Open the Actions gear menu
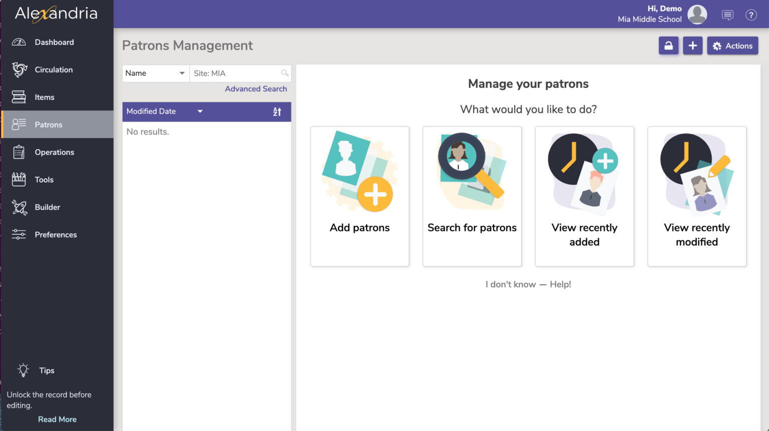This screenshot has height=431, width=769. tap(732, 45)
